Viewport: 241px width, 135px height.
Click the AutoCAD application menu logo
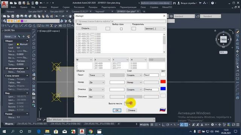point(4,4)
